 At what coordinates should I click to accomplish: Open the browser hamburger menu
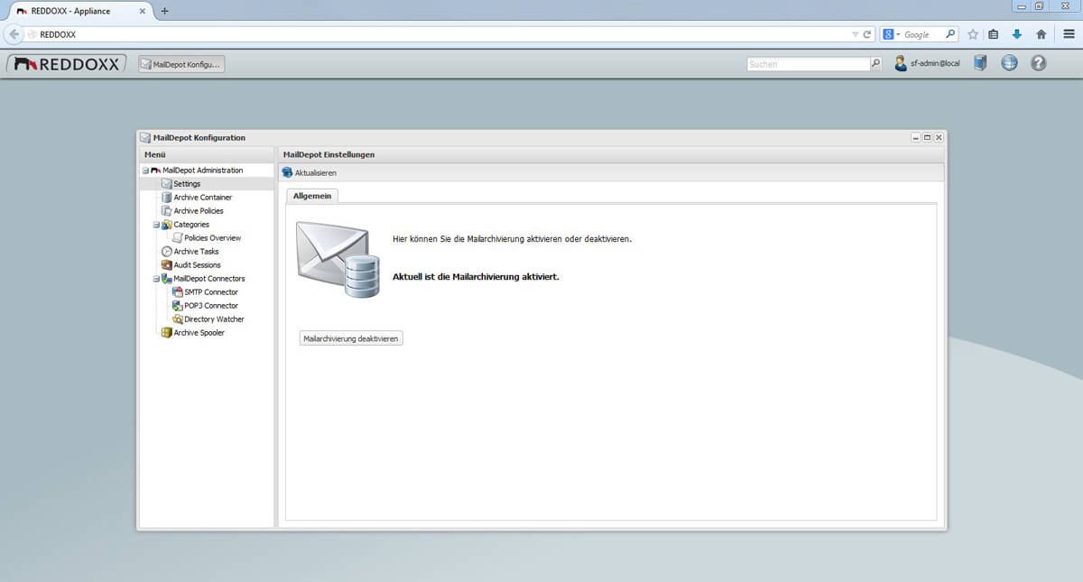click(x=1069, y=34)
